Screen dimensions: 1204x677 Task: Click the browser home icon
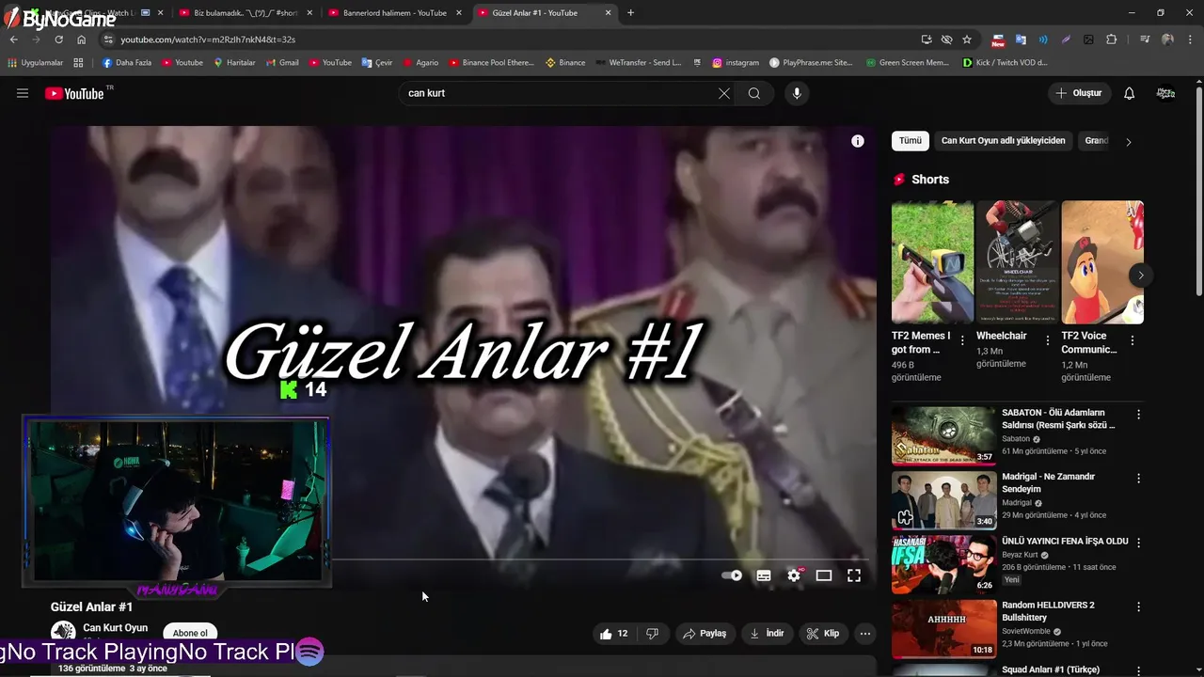82,39
